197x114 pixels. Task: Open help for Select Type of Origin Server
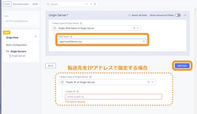pos(81,23)
